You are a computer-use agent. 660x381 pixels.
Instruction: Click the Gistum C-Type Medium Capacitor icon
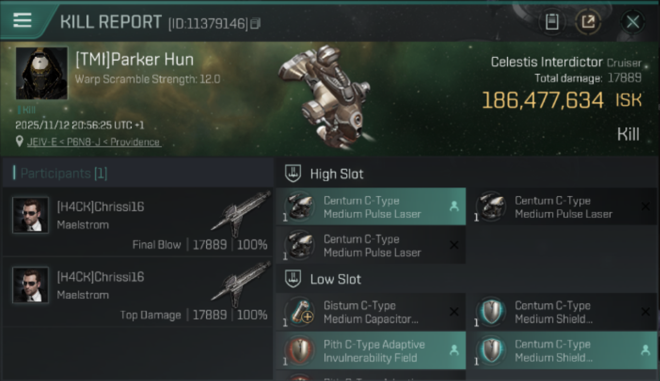click(x=299, y=312)
